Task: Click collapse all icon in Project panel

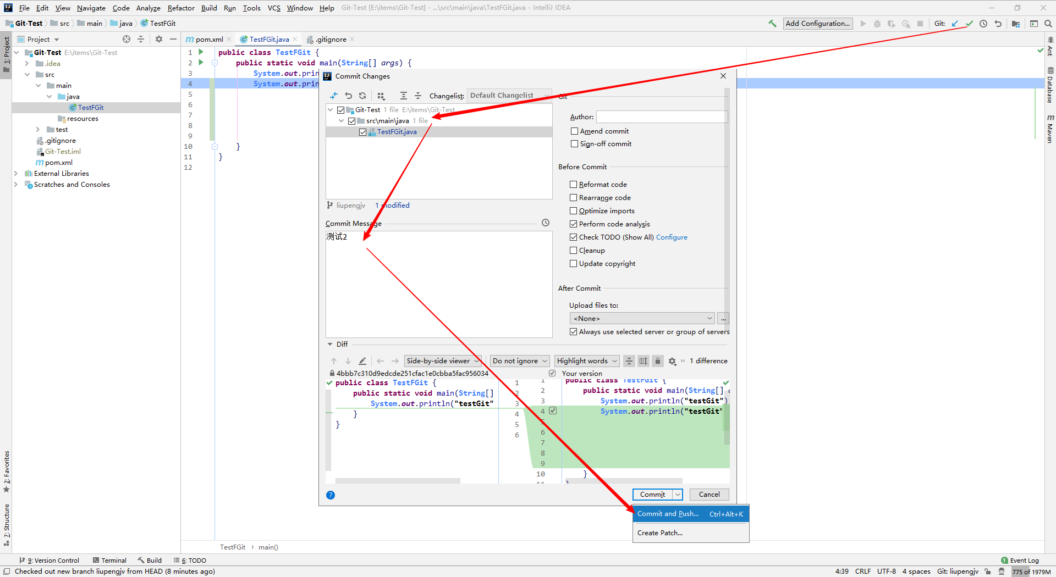Action: click(141, 39)
